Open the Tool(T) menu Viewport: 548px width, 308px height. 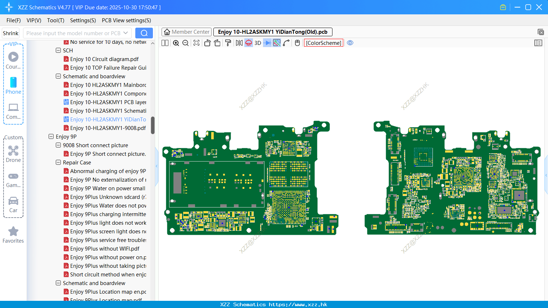(x=56, y=20)
